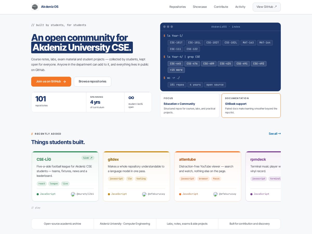The image size is (312, 234).
Task: Select CSE-492 course chip
Action: (259, 64)
